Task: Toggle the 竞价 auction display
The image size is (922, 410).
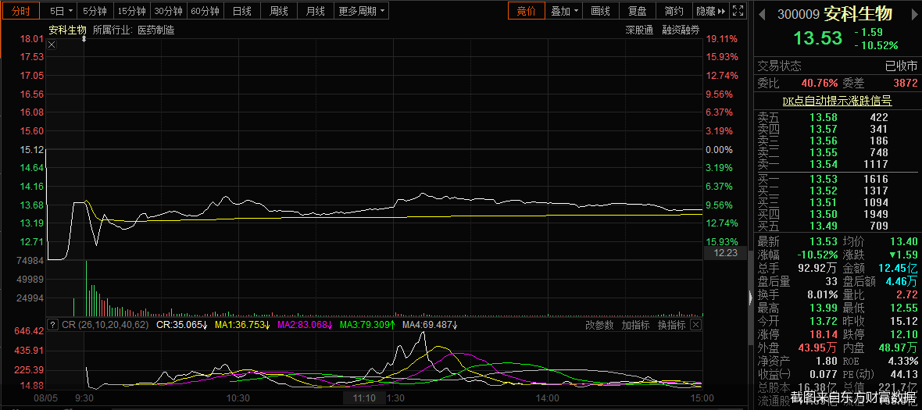Action: 527,11
